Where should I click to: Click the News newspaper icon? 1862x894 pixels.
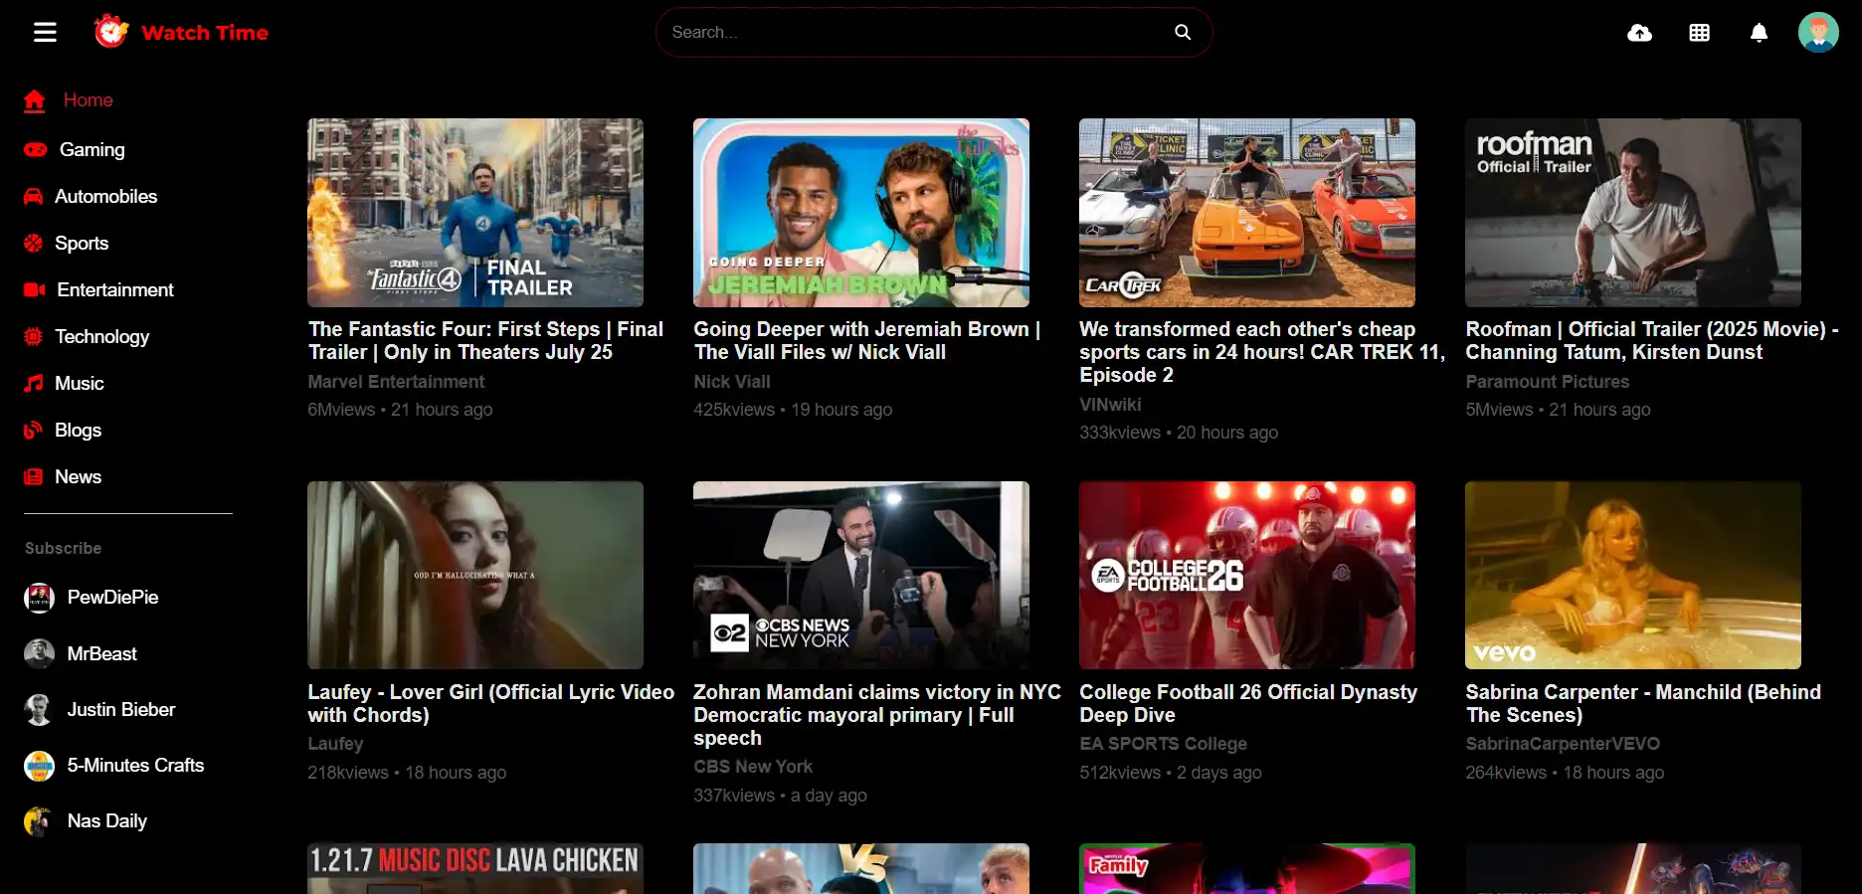coord(33,476)
